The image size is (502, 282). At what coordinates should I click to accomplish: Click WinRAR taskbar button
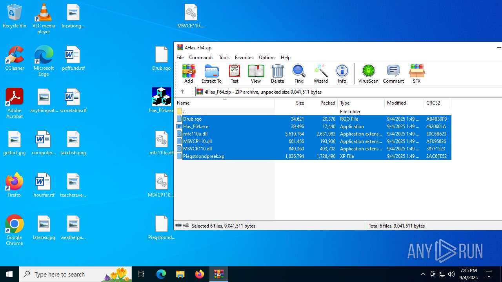click(218, 274)
